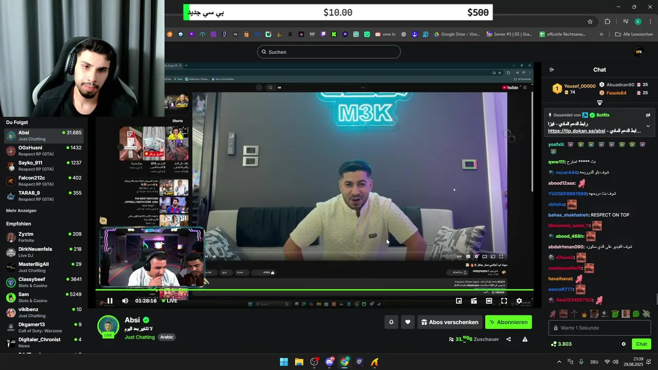Open channel points balance 3.803

[x=561, y=344]
